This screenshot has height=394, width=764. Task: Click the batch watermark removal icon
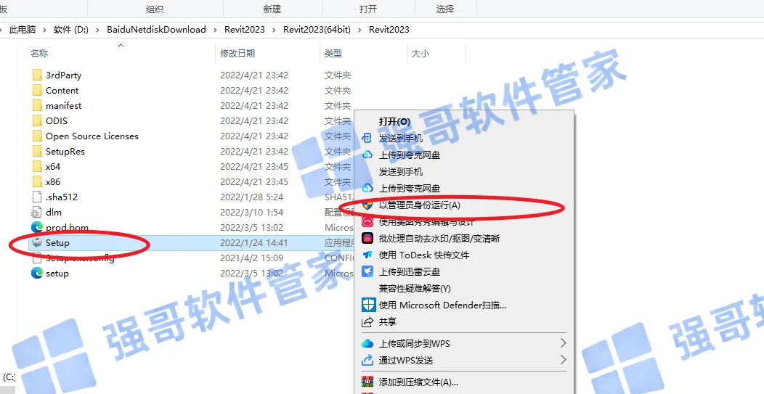tap(367, 238)
